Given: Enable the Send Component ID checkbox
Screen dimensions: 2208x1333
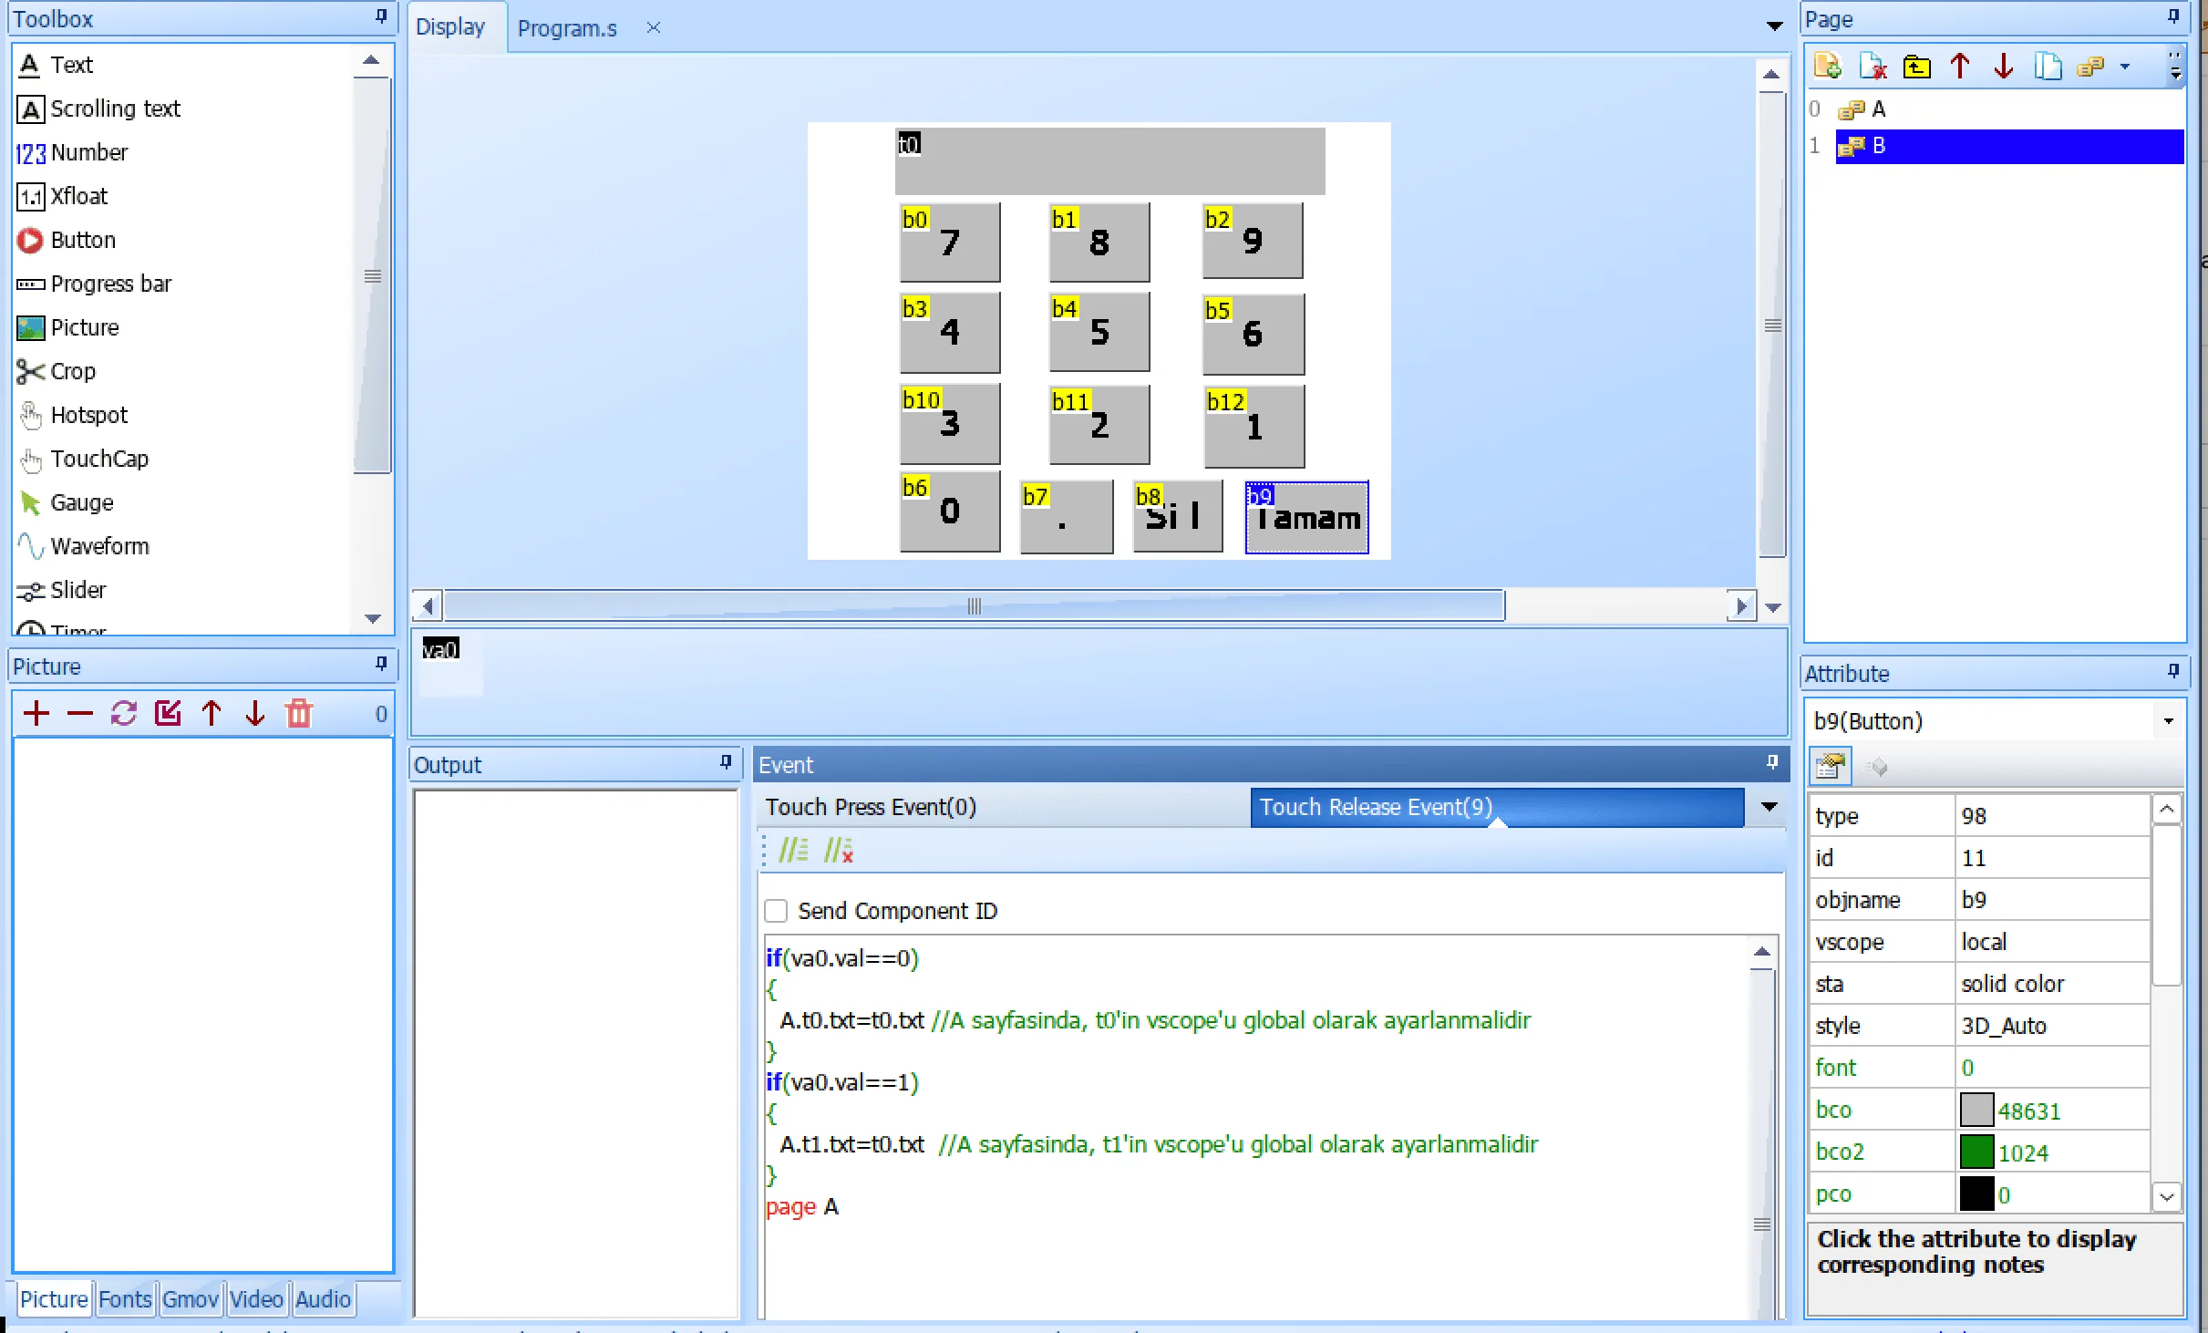Looking at the screenshot, I should (x=776, y=911).
